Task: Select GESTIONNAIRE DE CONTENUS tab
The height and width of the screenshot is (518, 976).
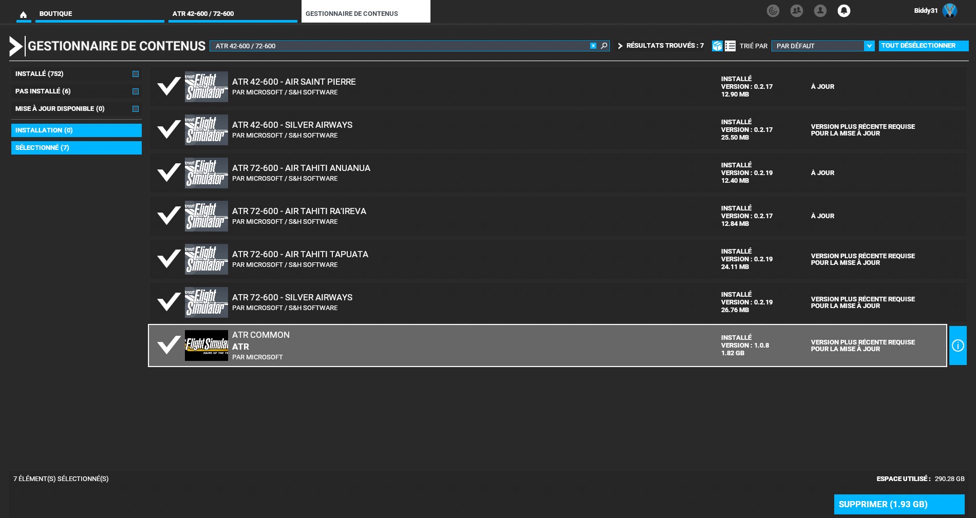Action: pyautogui.click(x=366, y=12)
